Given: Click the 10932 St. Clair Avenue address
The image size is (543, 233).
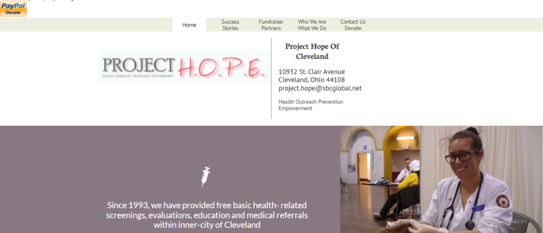Looking at the screenshot, I should click(x=312, y=72).
